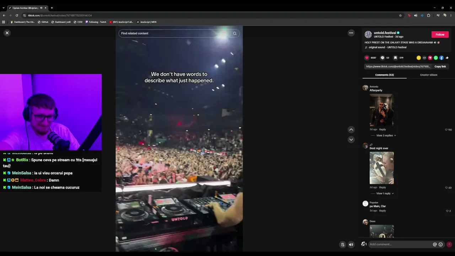The image size is (455, 256).
Task: Open the Chrome three-dot menu
Action: click(x=451, y=15)
